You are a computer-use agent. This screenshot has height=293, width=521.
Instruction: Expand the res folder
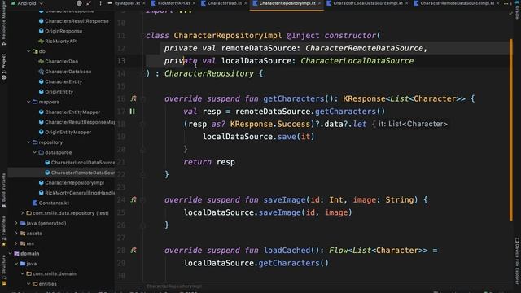(16, 243)
